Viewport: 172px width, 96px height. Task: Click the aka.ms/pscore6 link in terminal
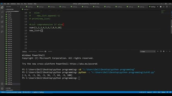[84, 64]
